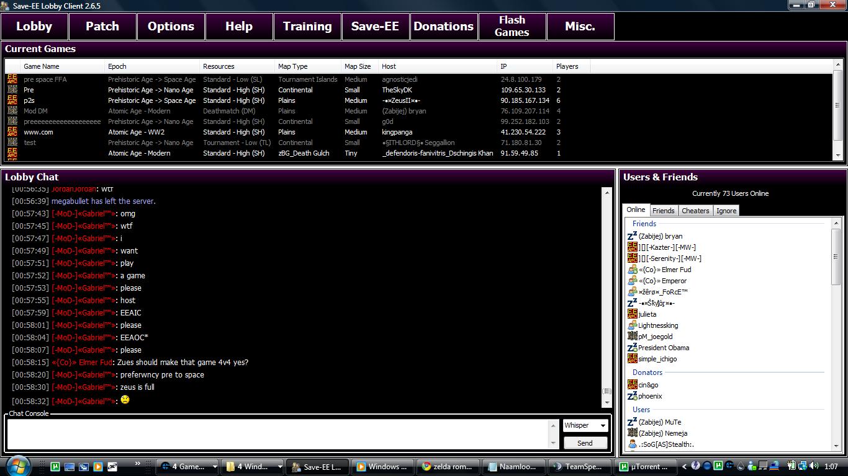Switch to the Friends tab

pyautogui.click(x=663, y=211)
